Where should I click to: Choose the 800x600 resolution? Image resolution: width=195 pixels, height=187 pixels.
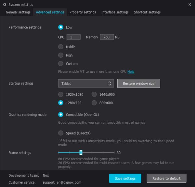94,103
